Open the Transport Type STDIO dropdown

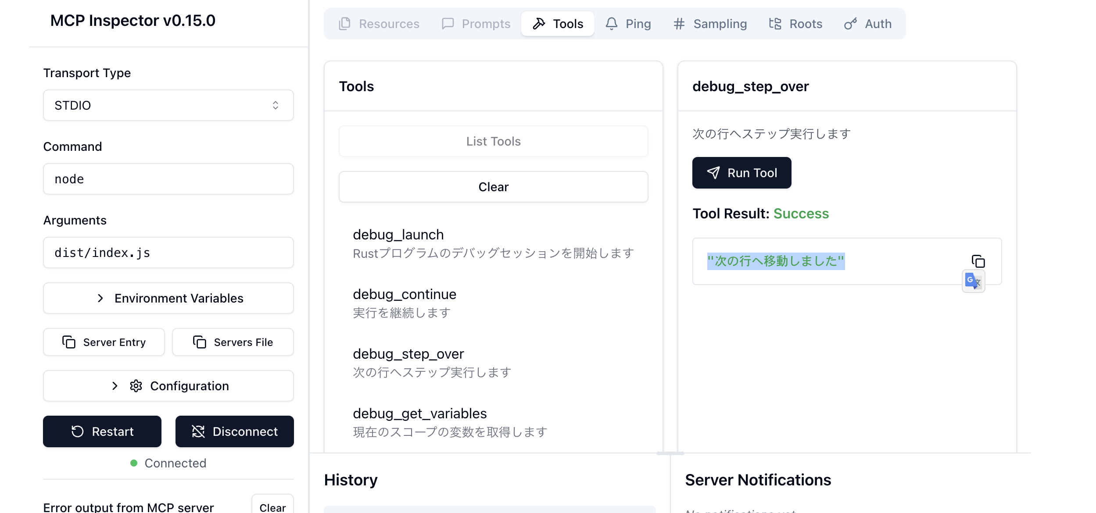coord(168,105)
